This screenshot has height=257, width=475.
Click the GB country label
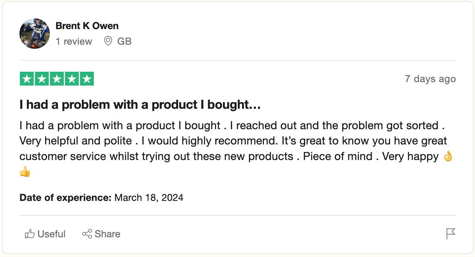tap(124, 42)
